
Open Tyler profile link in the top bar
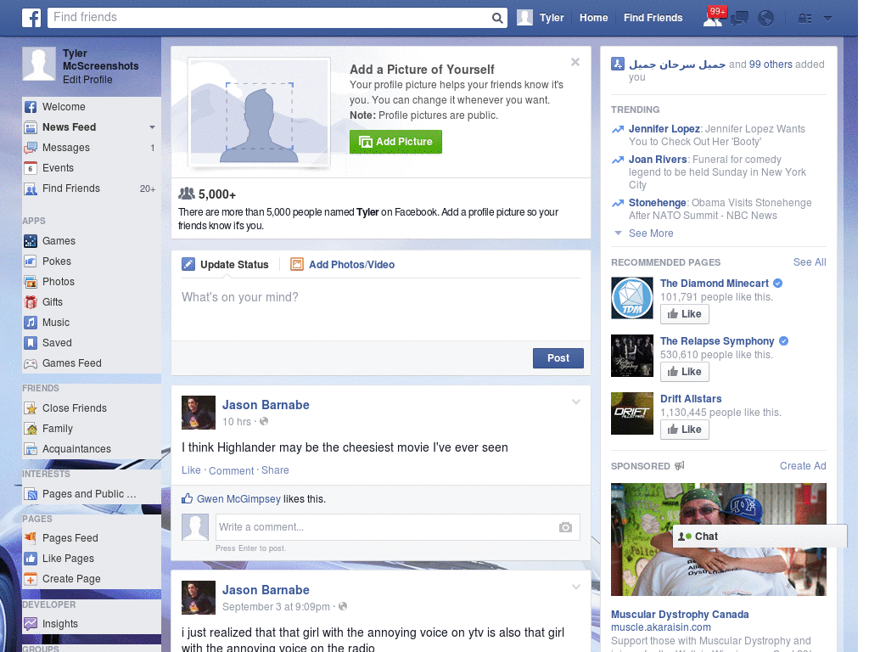(541, 18)
